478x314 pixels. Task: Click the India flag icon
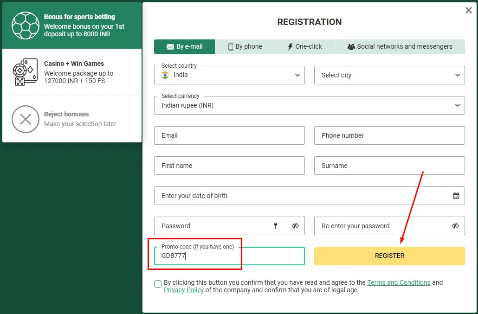click(x=165, y=75)
